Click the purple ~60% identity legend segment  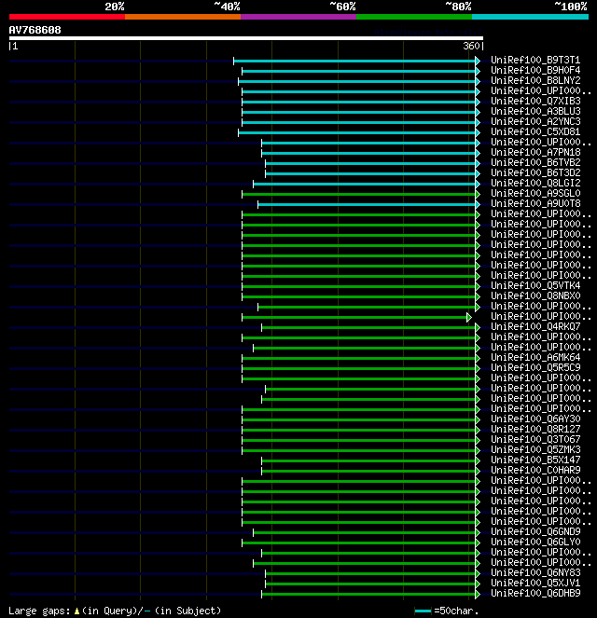click(x=298, y=17)
